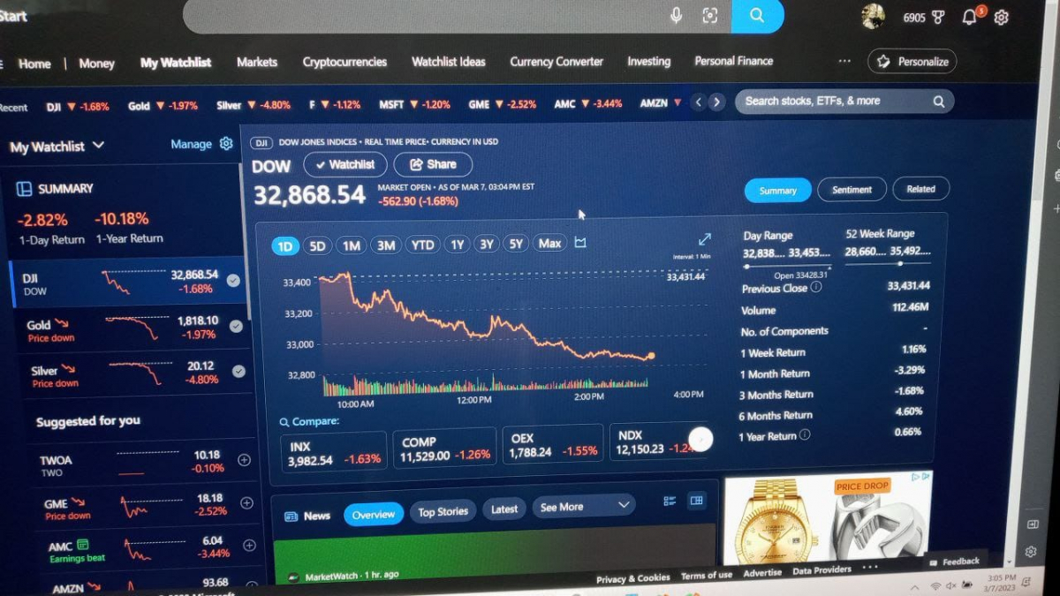The height and width of the screenshot is (596, 1060).
Task: Open the notifications bell icon
Action: (x=970, y=17)
